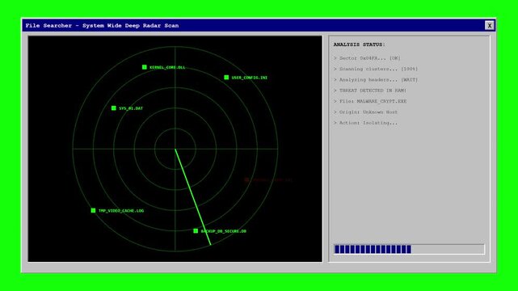Click the 'Action: Isolating...' status line
The width and height of the screenshot is (518, 291).
point(366,123)
